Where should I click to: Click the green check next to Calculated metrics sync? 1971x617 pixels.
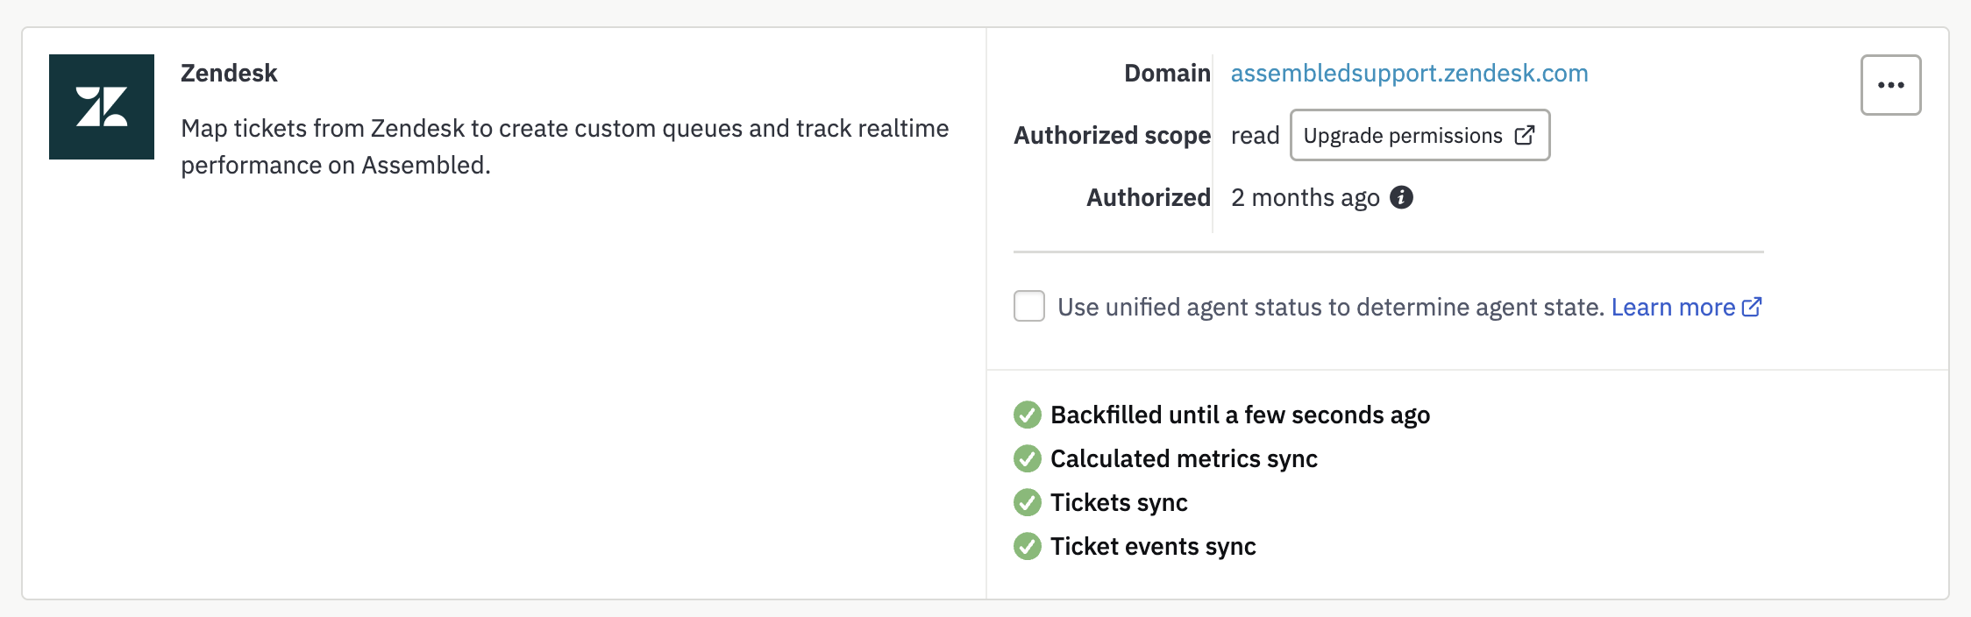(x=1028, y=458)
